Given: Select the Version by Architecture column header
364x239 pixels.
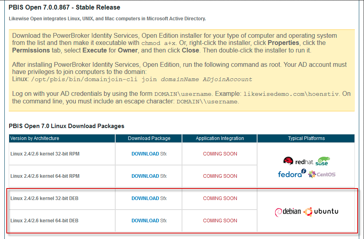Looking at the screenshot, I should pos(62,138).
